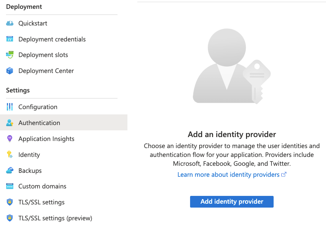Click the Quickstart cloud icon
This screenshot has height=226, width=326.
point(10,23)
